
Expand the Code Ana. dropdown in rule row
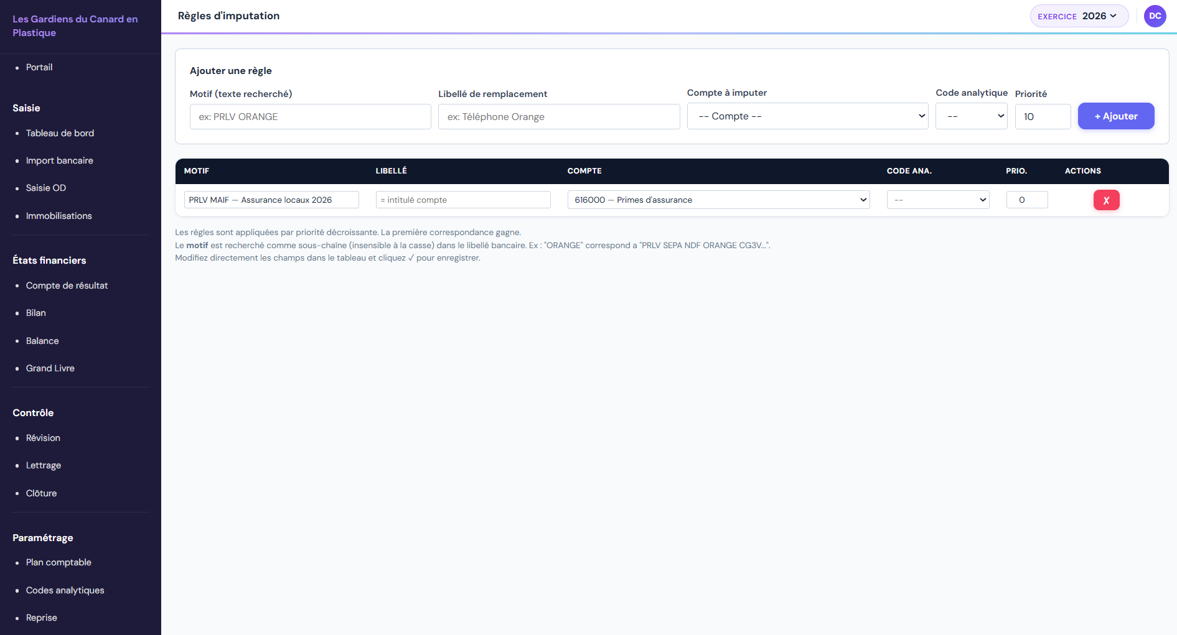(937, 200)
